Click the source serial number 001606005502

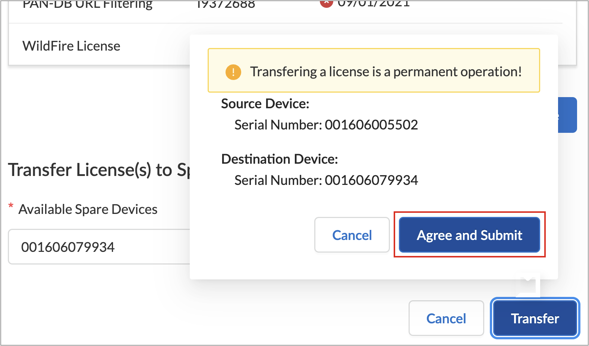371,125
